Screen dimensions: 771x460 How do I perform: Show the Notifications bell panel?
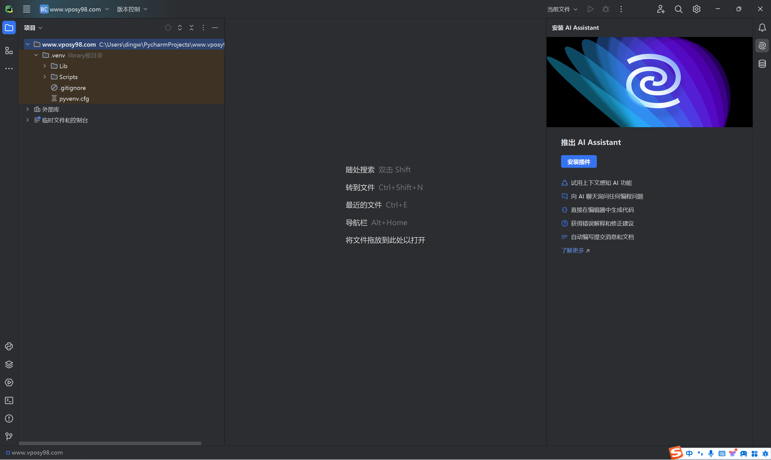762,28
